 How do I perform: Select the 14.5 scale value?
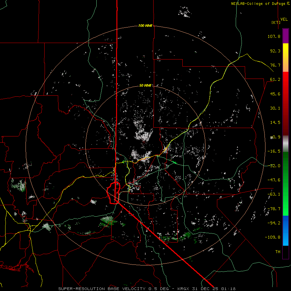[x=275, y=123]
